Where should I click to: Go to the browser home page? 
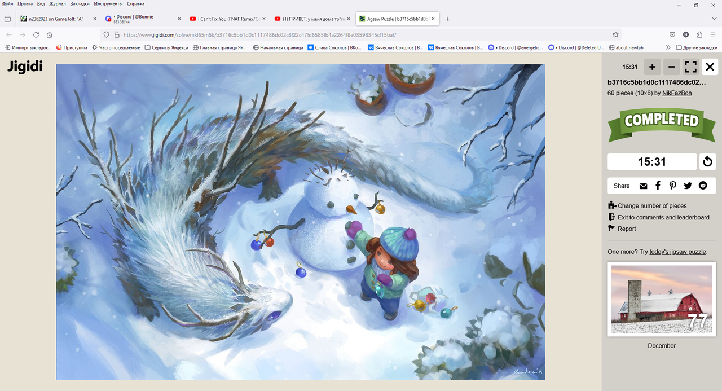(49, 34)
